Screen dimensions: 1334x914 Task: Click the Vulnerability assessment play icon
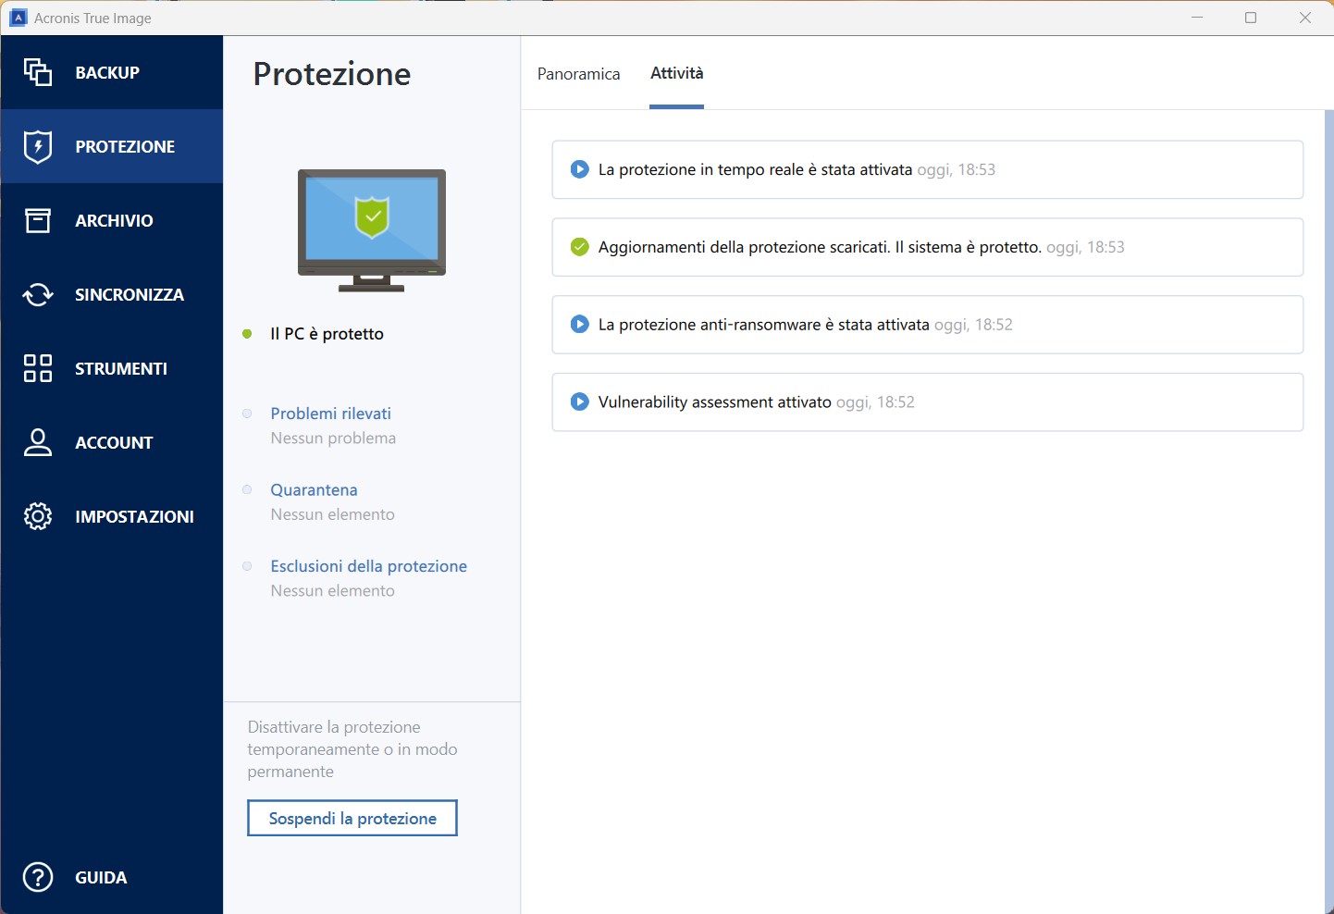point(580,402)
